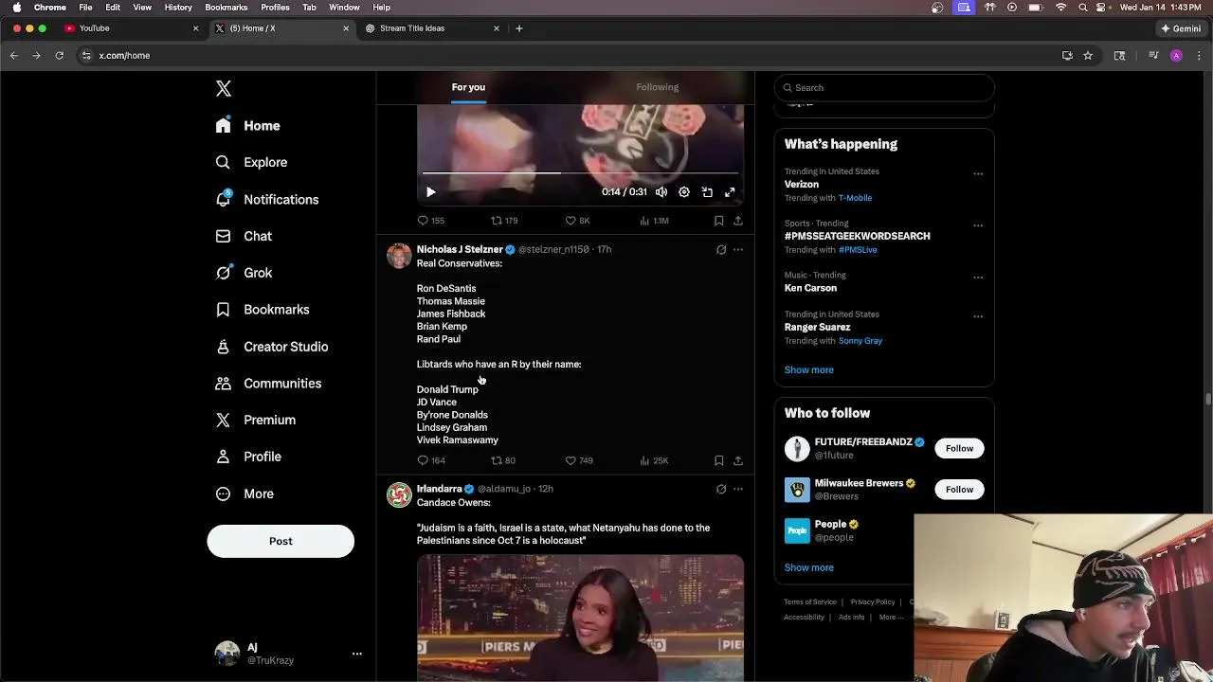The width and height of the screenshot is (1213, 682).
Task: Enter fullscreen on the video
Action: click(x=730, y=192)
